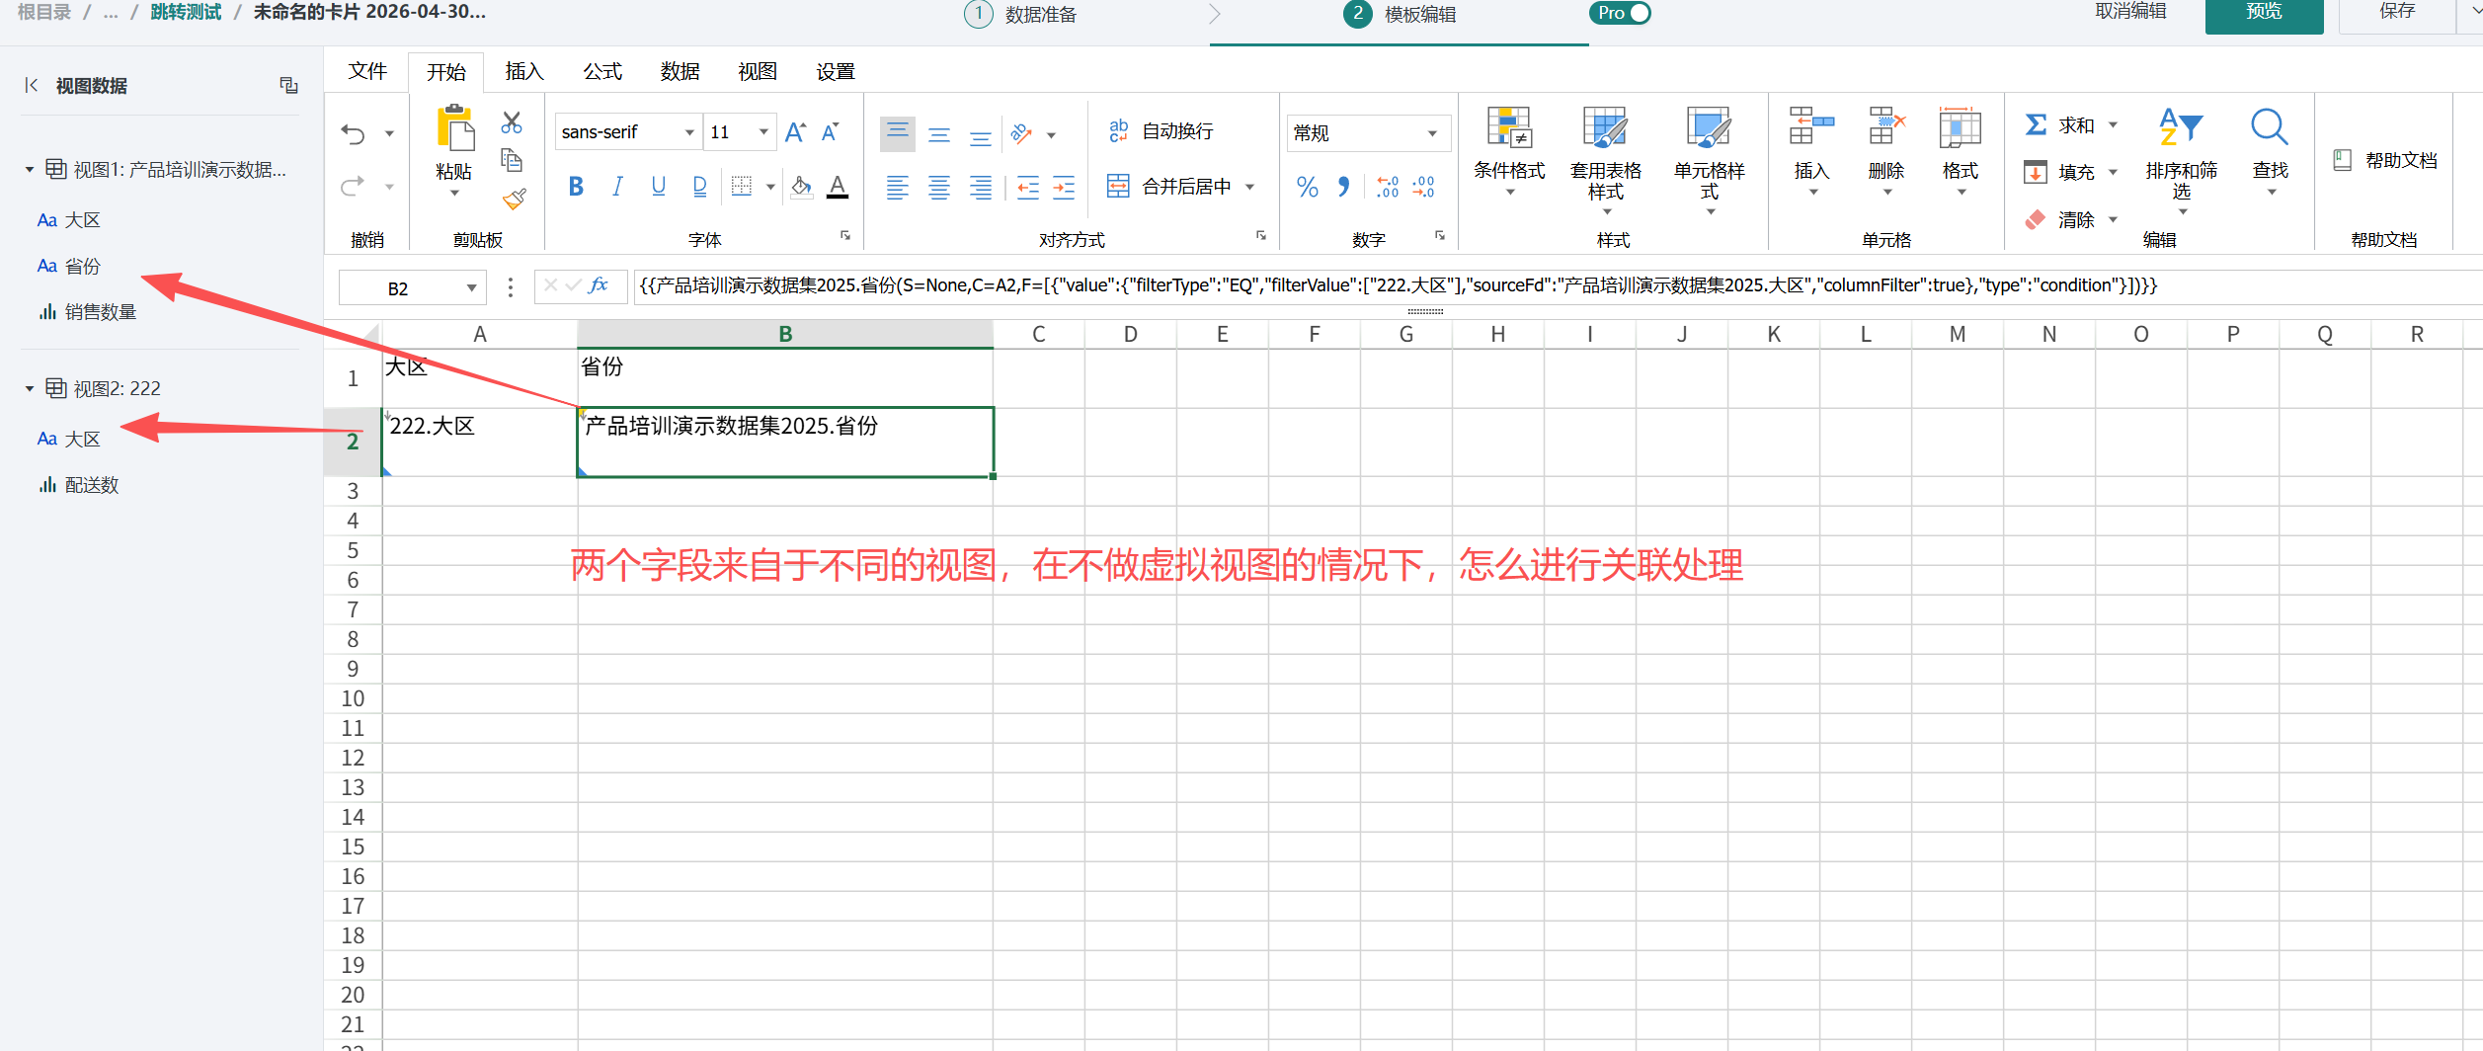This screenshot has width=2483, height=1051.
Task: Click the cell borders icon
Action: pyautogui.click(x=742, y=187)
